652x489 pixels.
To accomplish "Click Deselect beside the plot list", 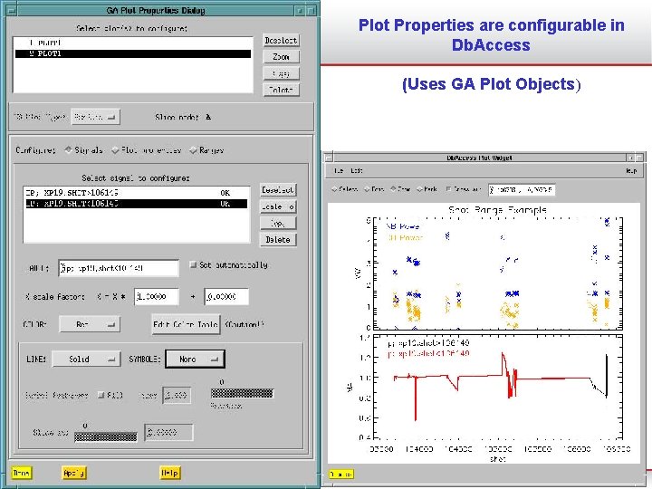I will (x=281, y=41).
